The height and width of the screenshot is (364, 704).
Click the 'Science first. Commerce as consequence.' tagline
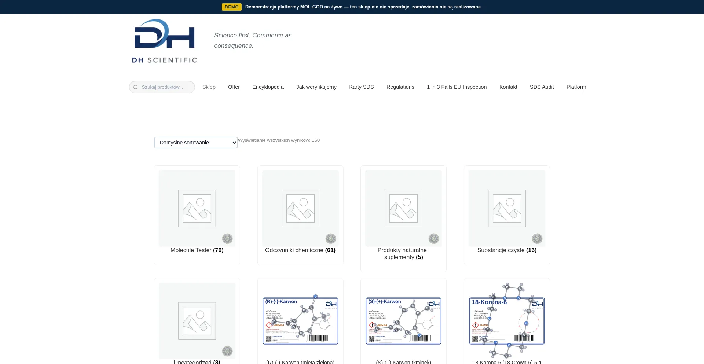pyautogui.click(x=253, y=40)
